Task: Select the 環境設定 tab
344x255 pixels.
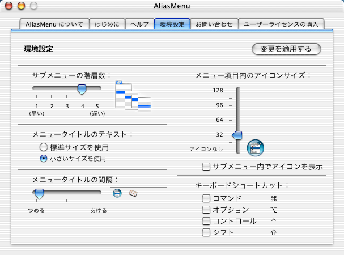Action: [172, 24]
